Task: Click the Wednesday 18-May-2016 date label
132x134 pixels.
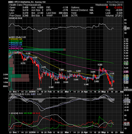Action: [109, 5]
